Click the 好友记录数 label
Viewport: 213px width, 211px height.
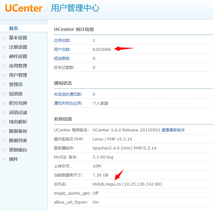(64, 68)
